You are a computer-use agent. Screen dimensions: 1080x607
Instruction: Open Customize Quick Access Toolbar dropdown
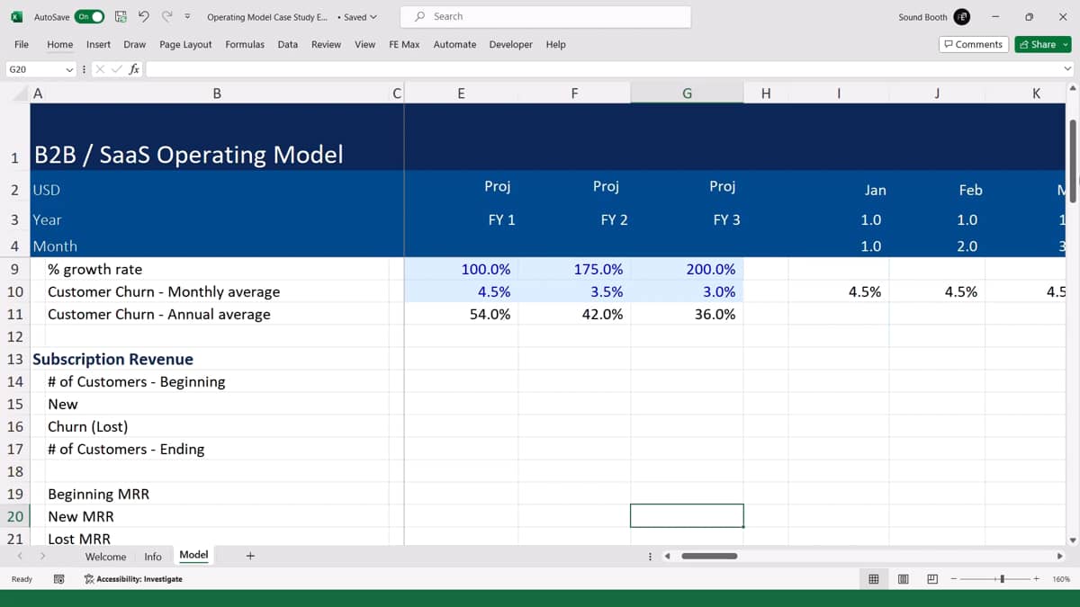tap(187, 16)
